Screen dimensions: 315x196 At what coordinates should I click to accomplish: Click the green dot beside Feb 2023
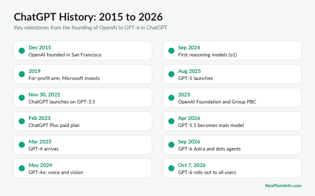point(22,121)
